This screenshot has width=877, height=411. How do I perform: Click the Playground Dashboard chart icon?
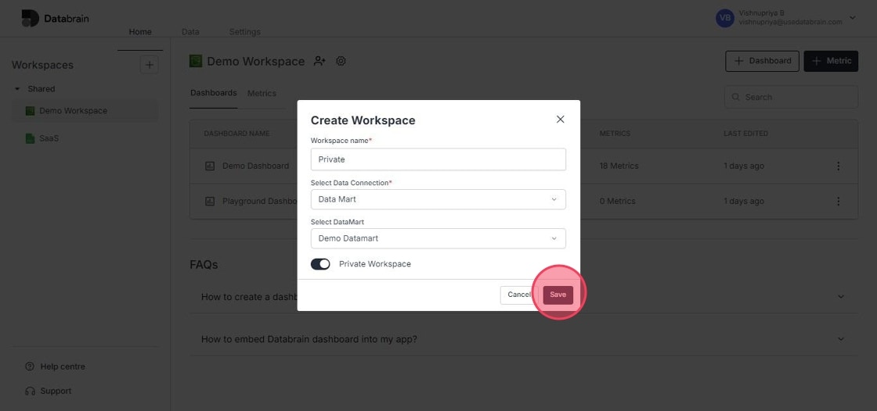[x=210, y=201]
